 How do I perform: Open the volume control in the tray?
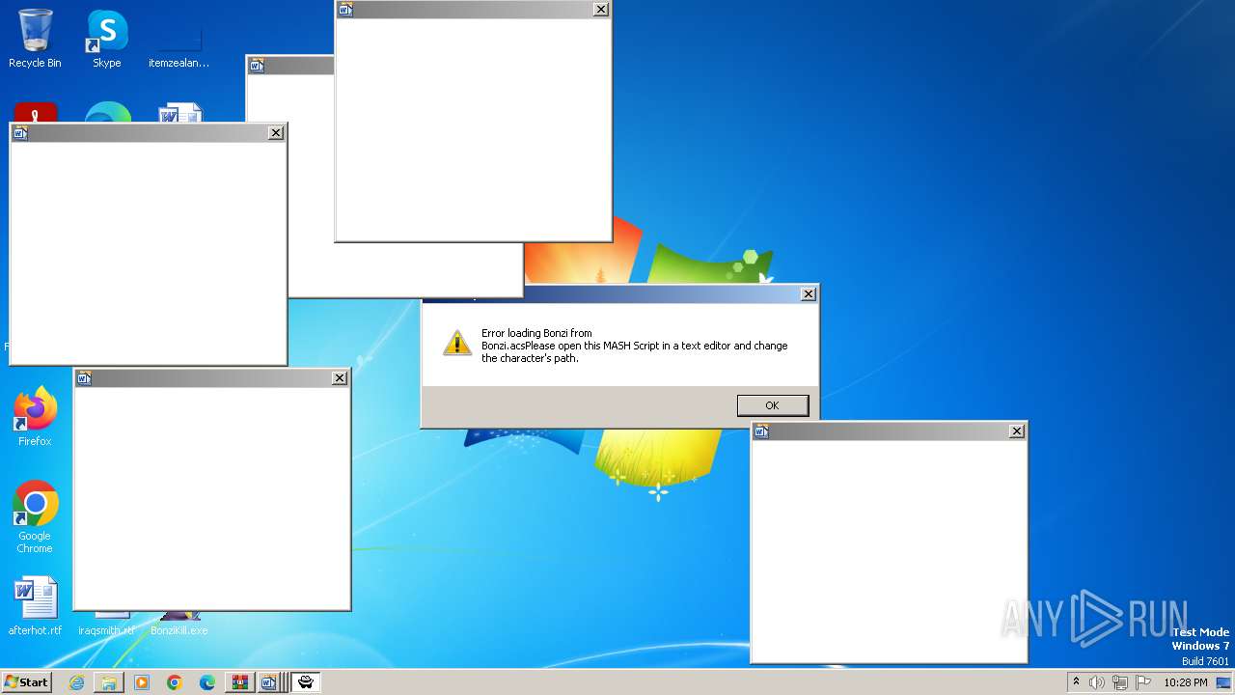click(x=1097, y=682)
